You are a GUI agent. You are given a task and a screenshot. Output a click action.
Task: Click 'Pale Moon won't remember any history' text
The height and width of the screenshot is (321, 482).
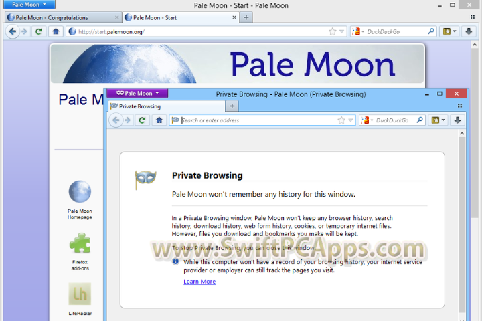[x=264, y=194]
